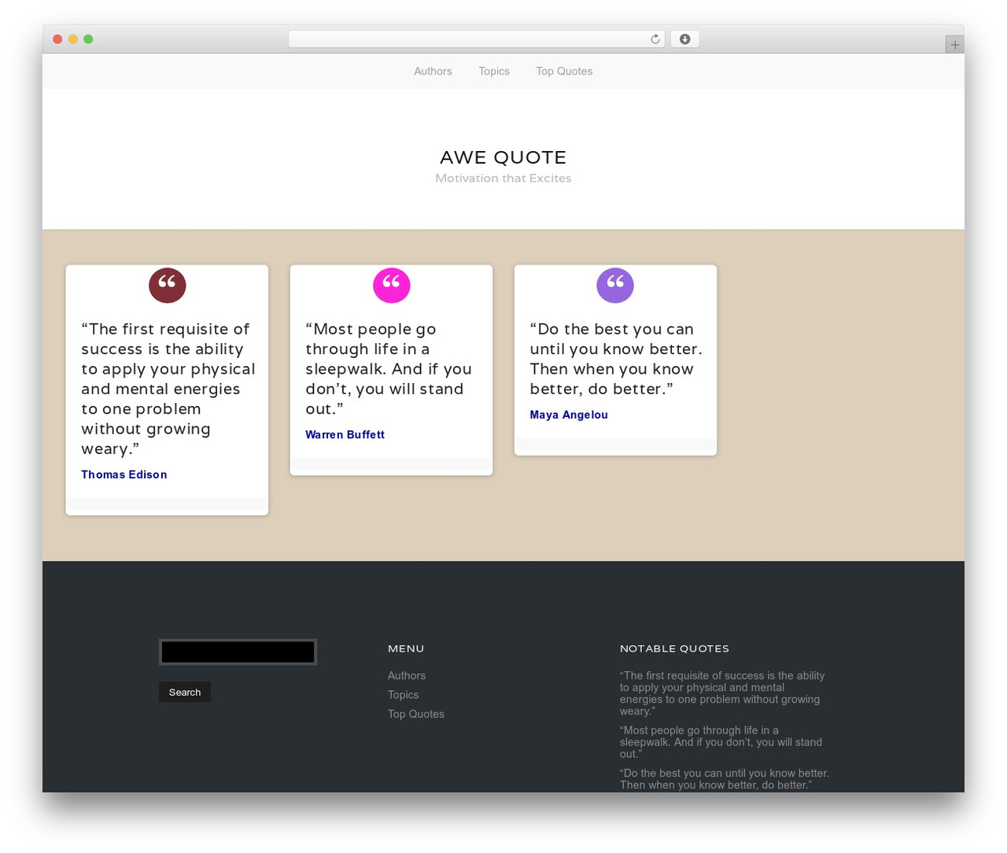The height and width of the screenshot is (853, 1007).
Task: Open the footer notable quote about success requisite
Action: 722,693
